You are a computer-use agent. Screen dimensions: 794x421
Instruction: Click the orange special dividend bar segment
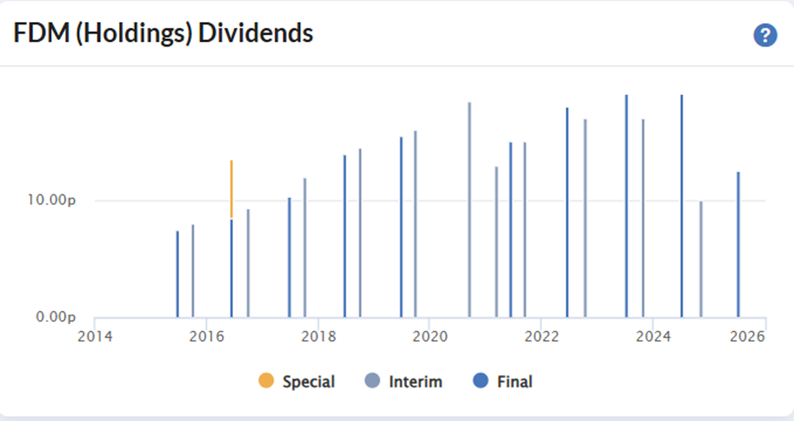click(231, 189)
